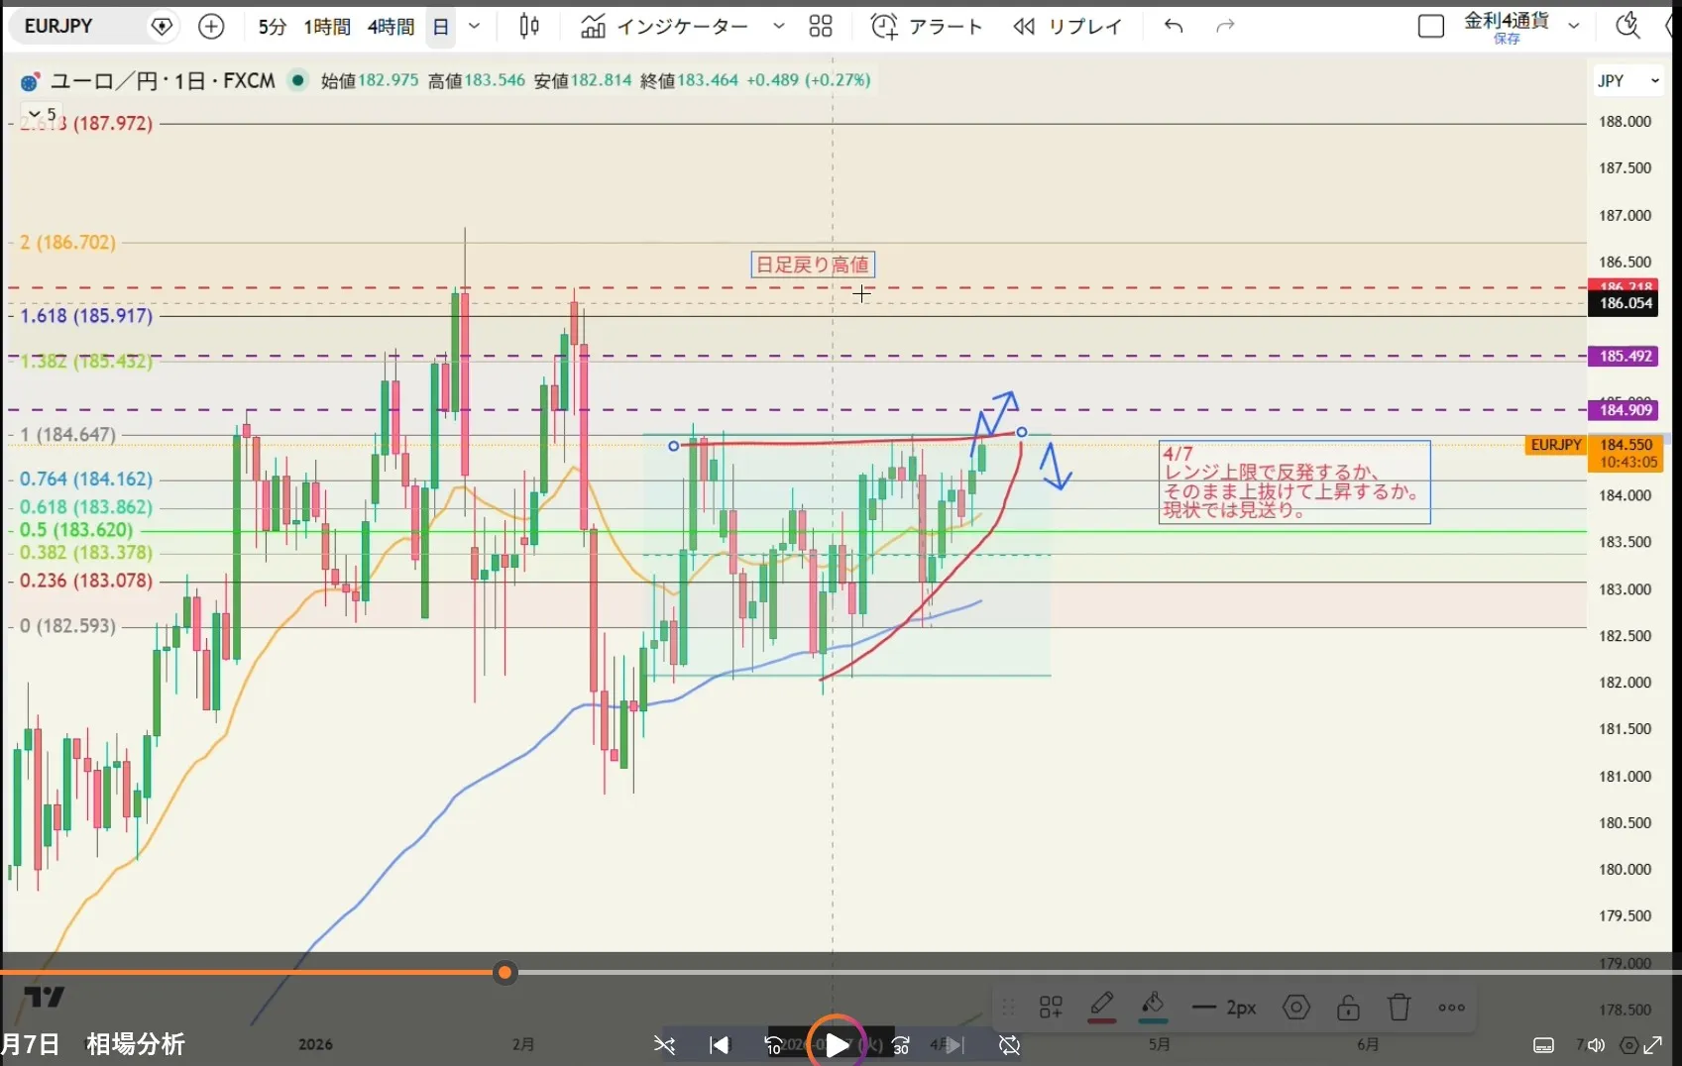Open the EURJPY symbol search
This screenshot has height=1066, width=1682.
(x=58, y=27)
